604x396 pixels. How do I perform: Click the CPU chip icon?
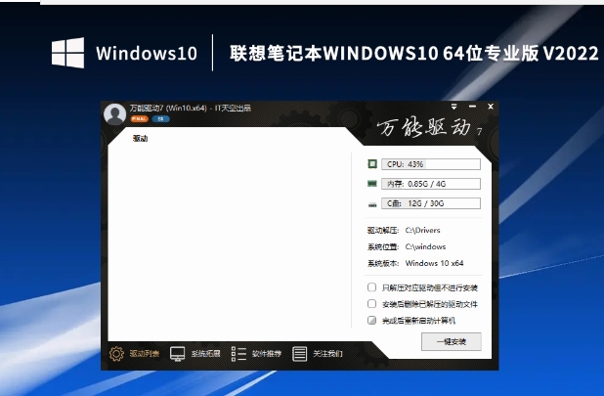point(371,164)
